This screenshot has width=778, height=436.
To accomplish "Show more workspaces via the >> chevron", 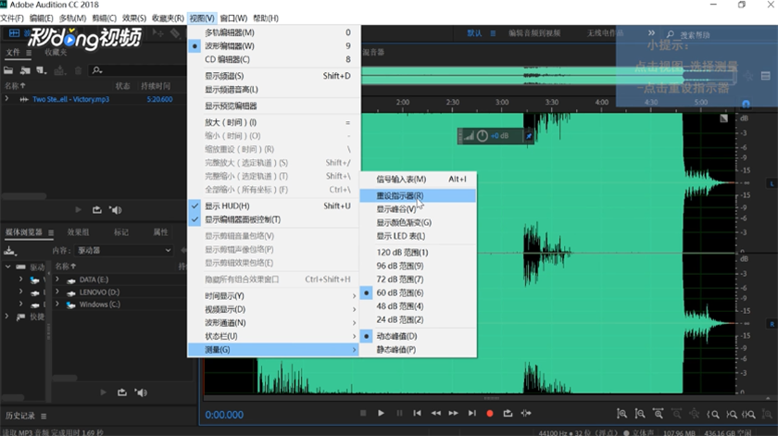I will (651, 33).
